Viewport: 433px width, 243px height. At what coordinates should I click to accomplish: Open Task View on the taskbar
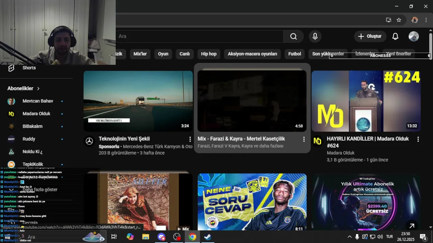[x=114, y=237]
